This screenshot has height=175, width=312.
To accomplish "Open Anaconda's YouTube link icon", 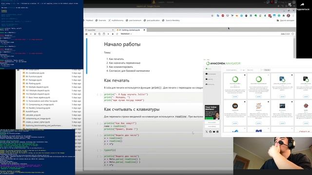I will coord(214,132).
